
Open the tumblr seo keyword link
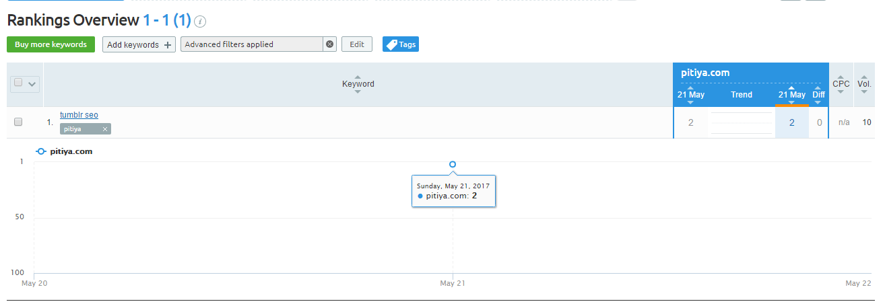pyautogui.click(x=79, y=115)
